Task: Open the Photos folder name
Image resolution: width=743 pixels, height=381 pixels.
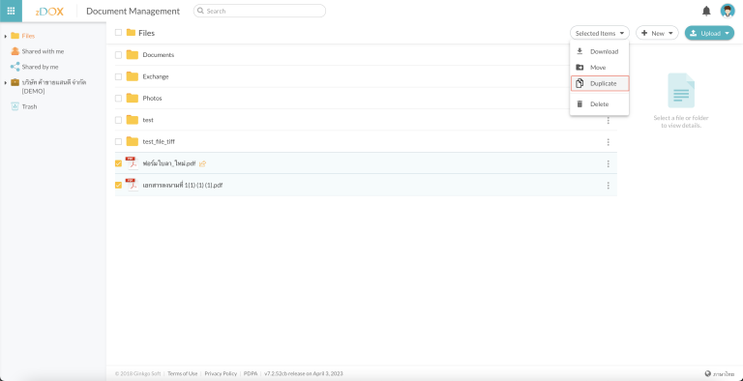Action: [x=152, y=98]
